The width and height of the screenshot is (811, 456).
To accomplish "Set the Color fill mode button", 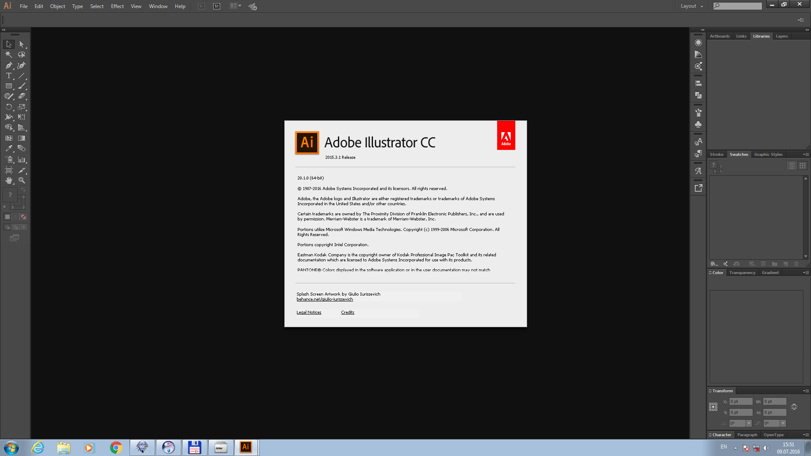I will pos(7,217).
